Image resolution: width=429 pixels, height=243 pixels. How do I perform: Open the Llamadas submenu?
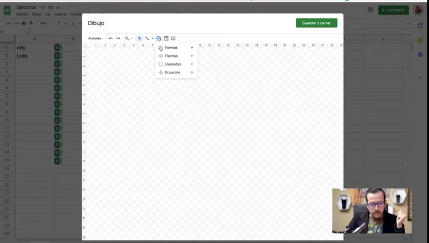tap(176, 64)
